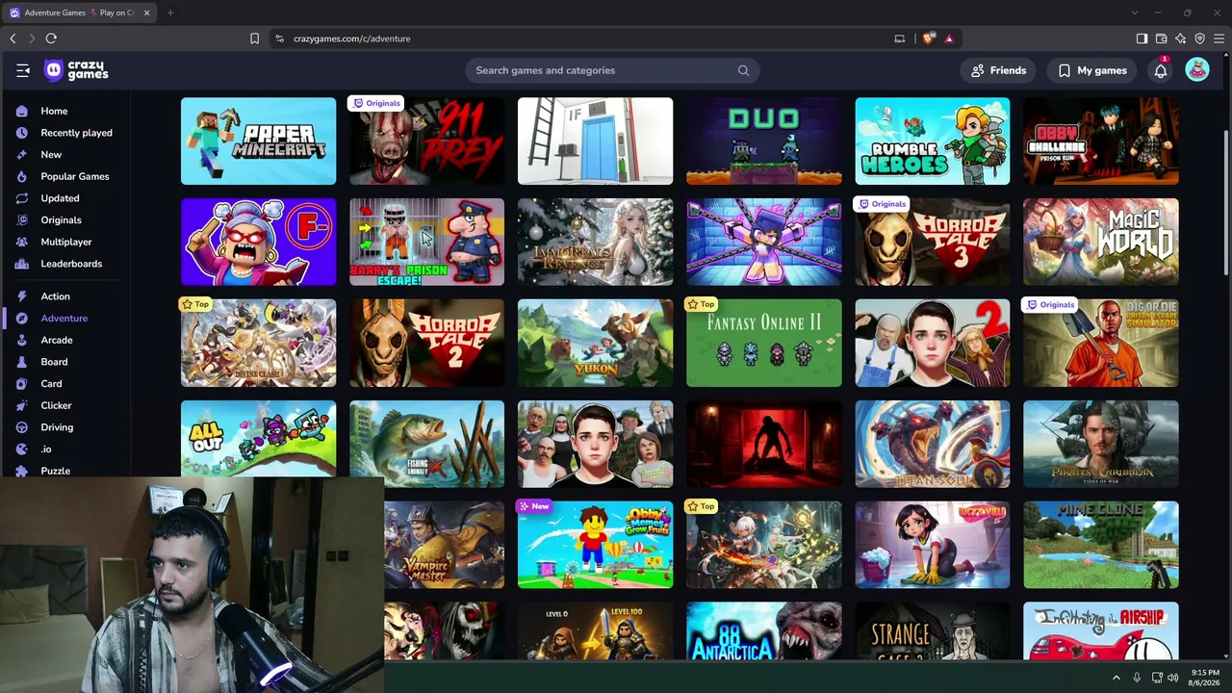
Task: Open the Brave VPN shield icon
Action: [x=1199, y=38]
